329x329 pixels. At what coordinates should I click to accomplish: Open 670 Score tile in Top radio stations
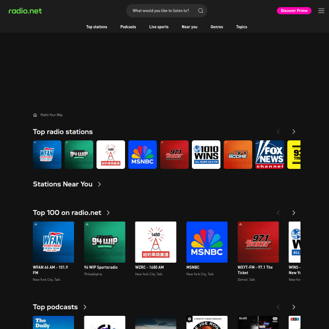point(238,155)
